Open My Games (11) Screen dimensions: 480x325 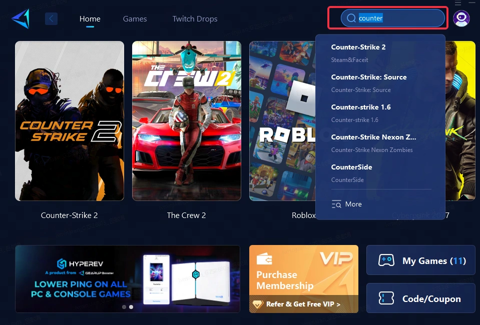click(x=420, y=260)
